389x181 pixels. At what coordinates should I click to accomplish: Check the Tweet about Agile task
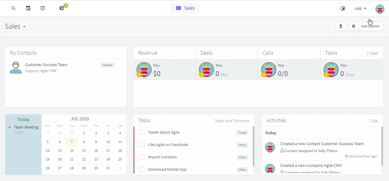(x=142, y=132)
